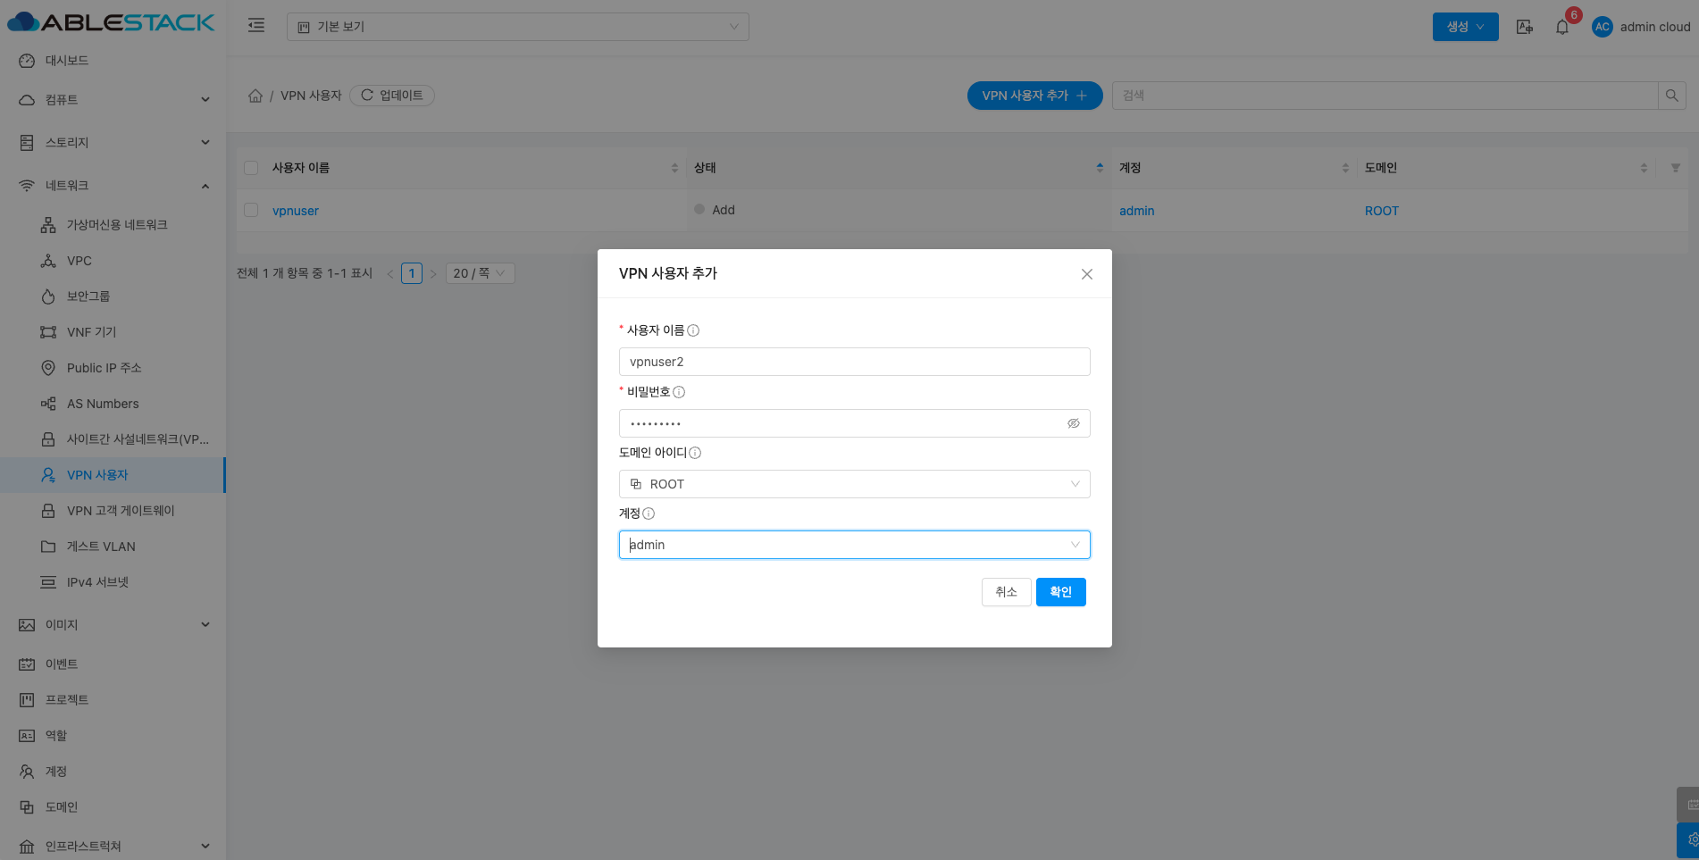Image resolution: width=1699 pixels, height=860 pixels.
Task: Check the vpnuser row checkbox
Action: 251,211
